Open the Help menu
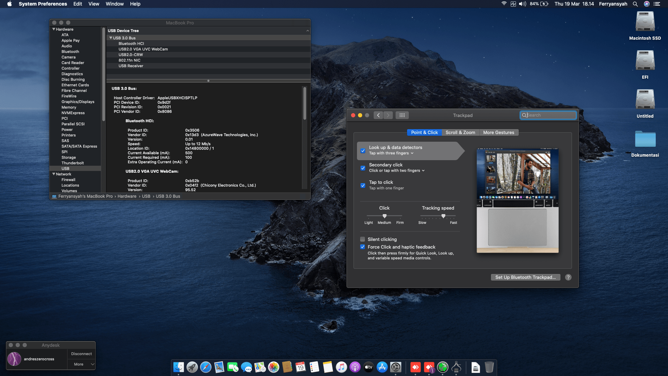The width and height of the screenshot is (668, 376). 135,4
